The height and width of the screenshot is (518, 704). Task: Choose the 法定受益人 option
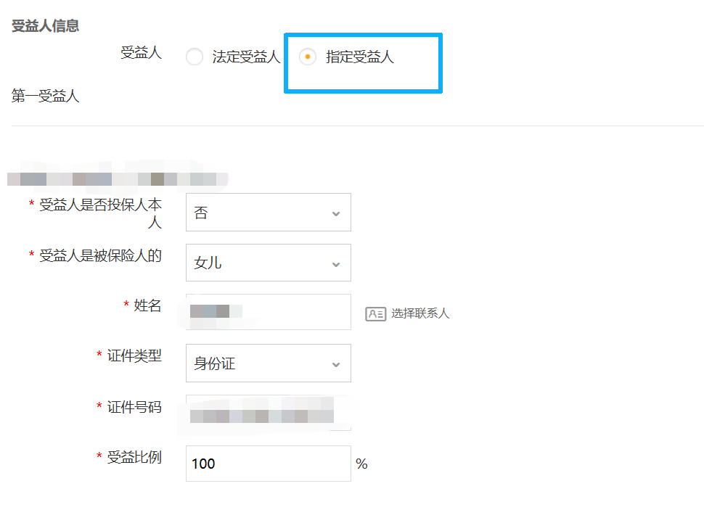pyautogui.click(x=195, y=57)
